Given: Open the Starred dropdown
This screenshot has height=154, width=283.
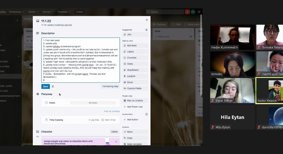Looking at the screenshot, I should click(48, 12).
